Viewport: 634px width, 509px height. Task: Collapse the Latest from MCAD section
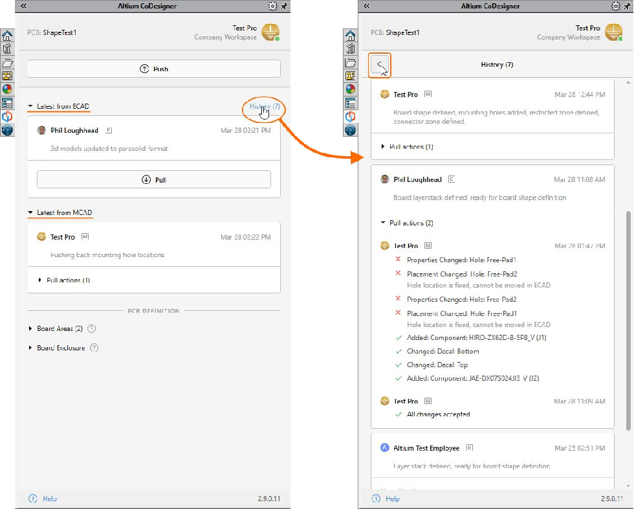pos(30,212)
